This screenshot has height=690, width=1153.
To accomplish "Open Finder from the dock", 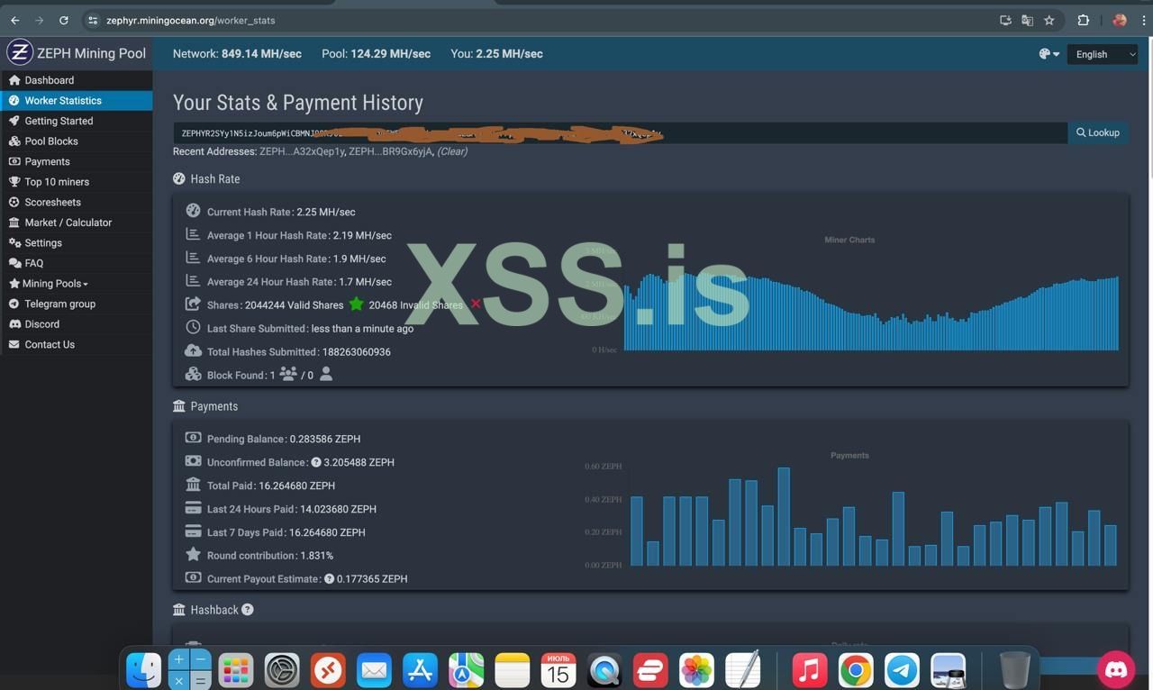I will point(143,670).
